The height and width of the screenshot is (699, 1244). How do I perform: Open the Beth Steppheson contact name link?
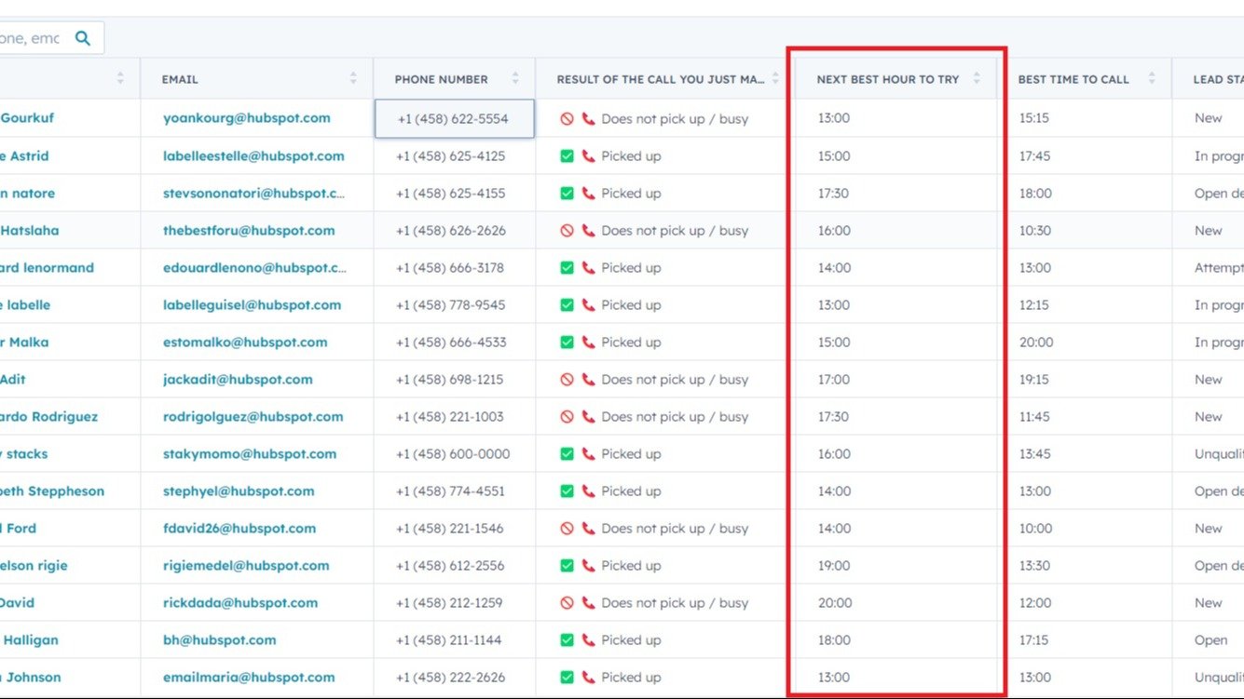pos(52,491)
